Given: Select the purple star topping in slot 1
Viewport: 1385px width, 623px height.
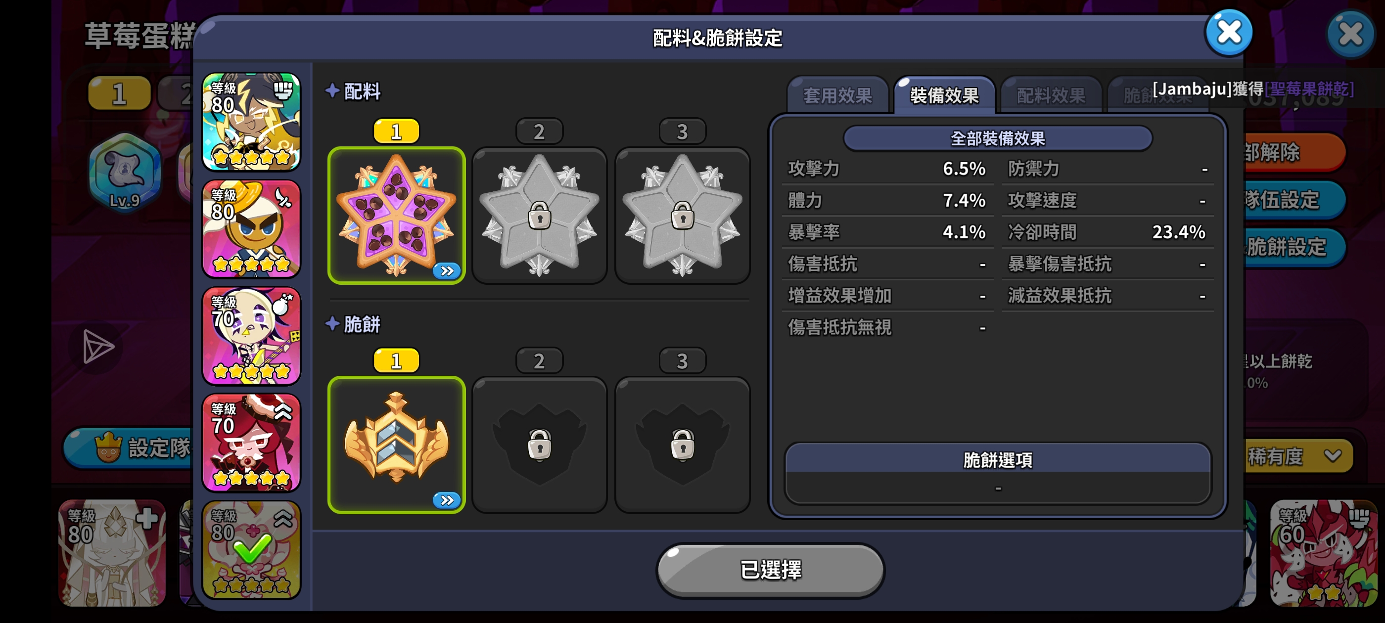Looking at the screenshot, I should point(396,215).
